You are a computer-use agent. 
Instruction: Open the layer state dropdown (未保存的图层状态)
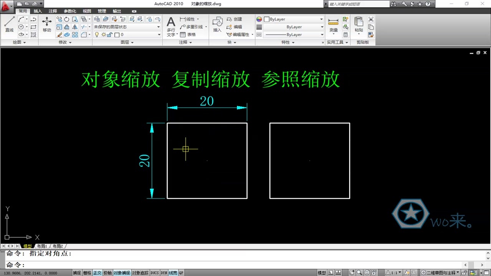(x=127, y=27)
